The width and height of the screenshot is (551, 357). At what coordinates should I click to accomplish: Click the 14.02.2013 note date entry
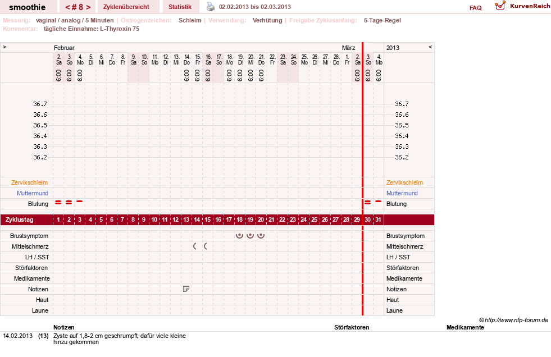click(18, 336)
